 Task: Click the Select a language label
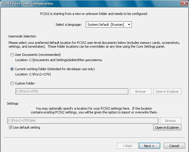point(68,25)
